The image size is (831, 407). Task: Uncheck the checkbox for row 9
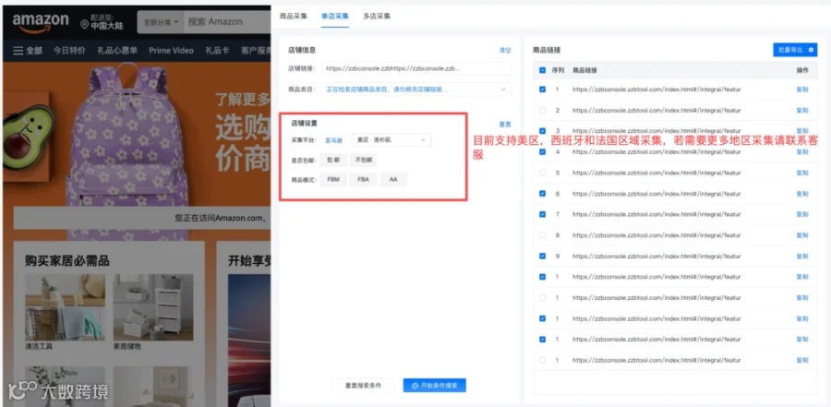point(542,256)
